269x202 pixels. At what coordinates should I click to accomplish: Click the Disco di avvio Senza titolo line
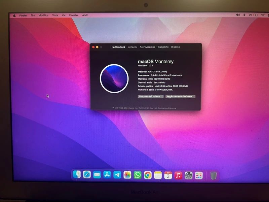pos(152,82)
